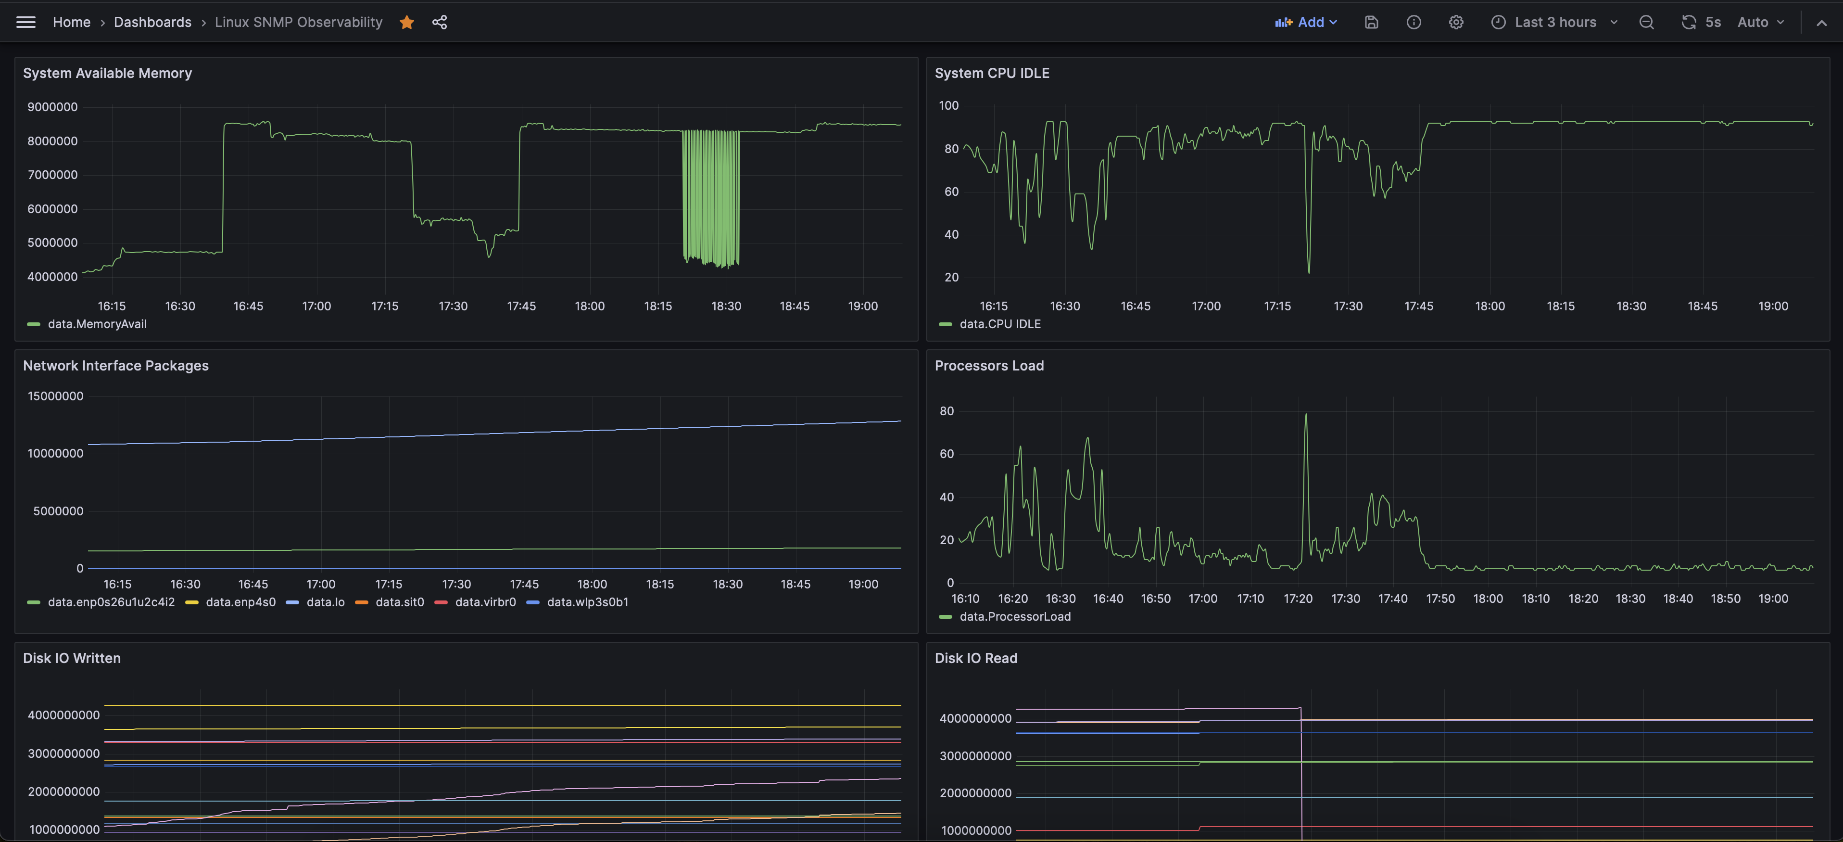1843x842 pixels.
Task: Click the share dashboard icon
Action: [439, 22]
